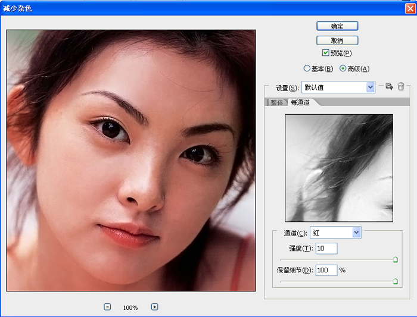
Task: Switch to the 整体 (Overall) tab
Action: pyautogui.click(x=276, y=102)
